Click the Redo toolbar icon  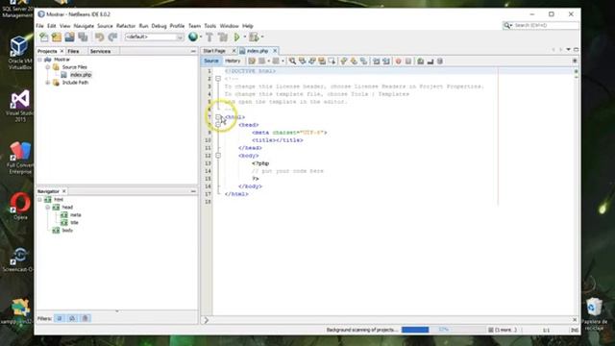click(x=112, y=37)
